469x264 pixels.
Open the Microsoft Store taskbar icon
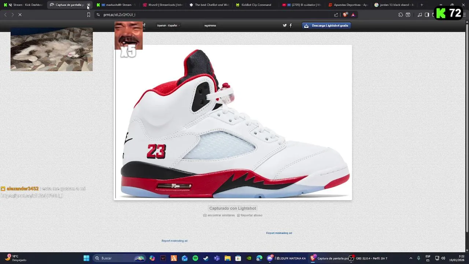coord(238,258)
